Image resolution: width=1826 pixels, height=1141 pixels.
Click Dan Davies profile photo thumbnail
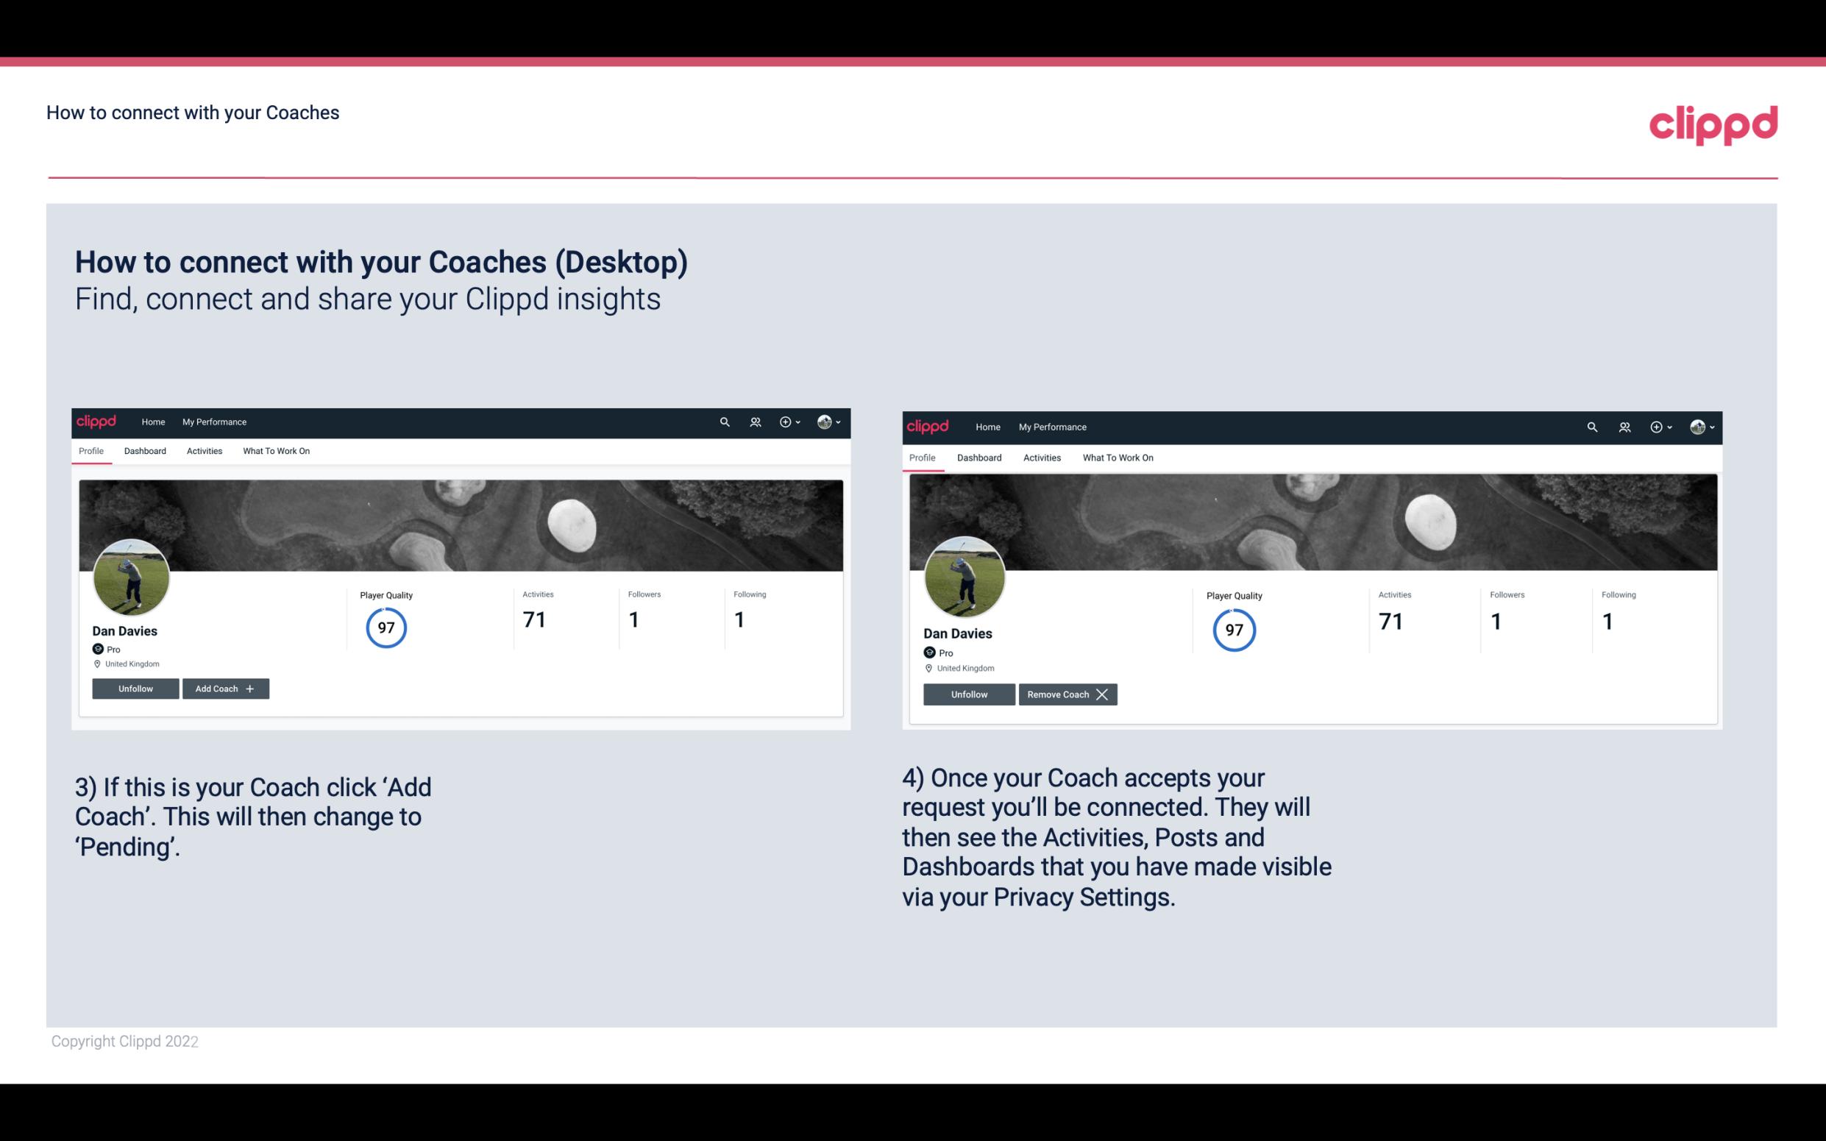point(130,576)
